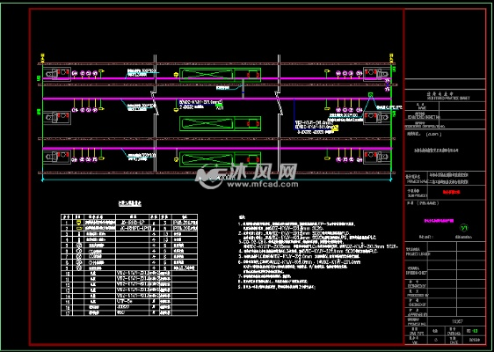Select the green sheet number 13
Screen dimensions: 494x352
[x=476, y=331]
